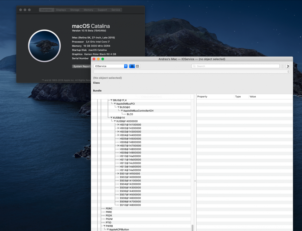Click the Value column header
Viewport: 302px width, 231px height.
pyautogui.click(x=270, y=97)
